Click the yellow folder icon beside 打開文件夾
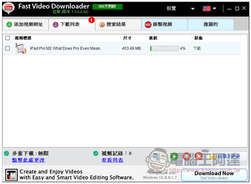 coord(213,156)
